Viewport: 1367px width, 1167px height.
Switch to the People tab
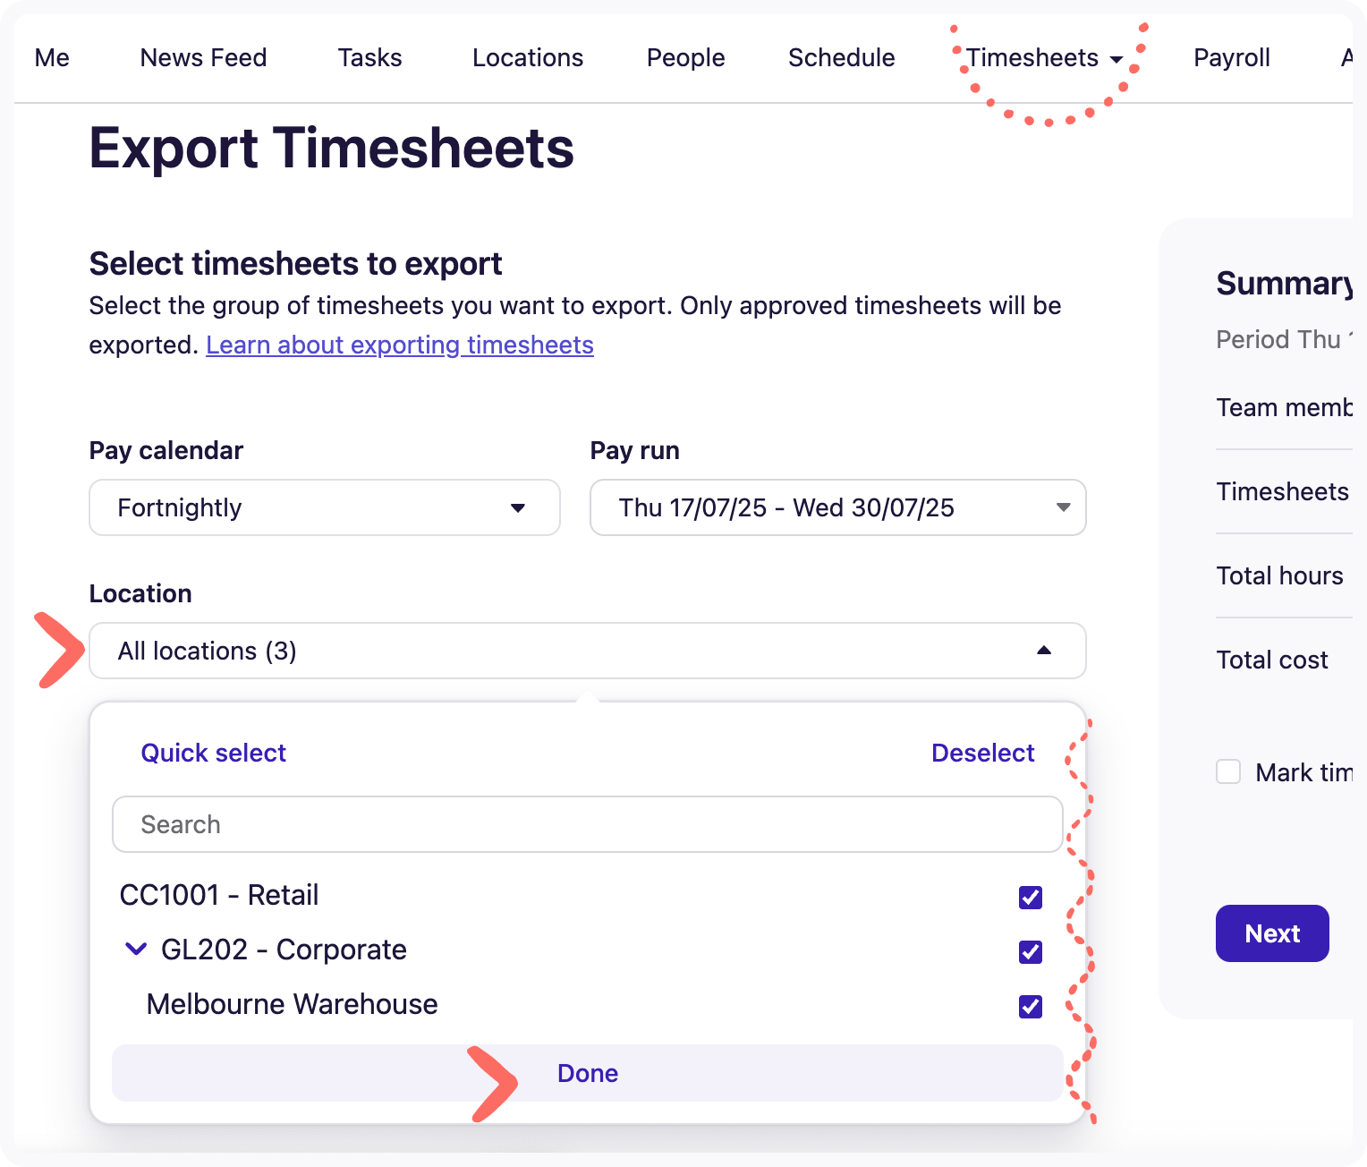(685, 58)
